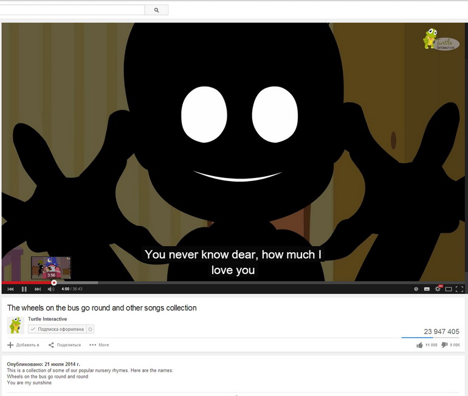Open the 'Поделиться' share panel
This screenshot has height=396, width=468.
pyautogui.click(x=64, y=345)
